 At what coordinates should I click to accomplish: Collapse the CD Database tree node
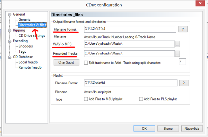coord(10,57)
